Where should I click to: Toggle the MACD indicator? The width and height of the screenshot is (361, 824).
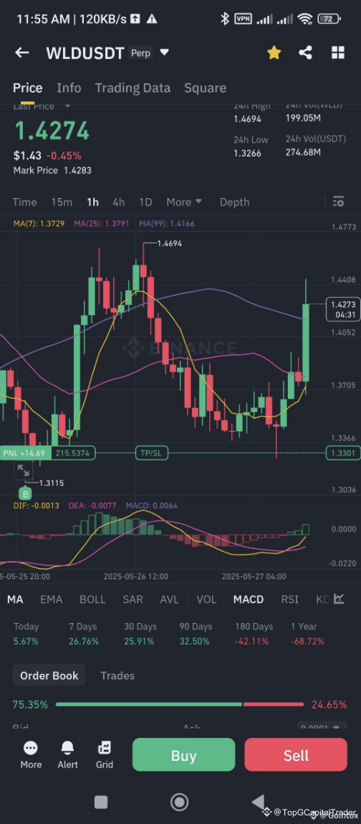pyautogui.click(x=248, y=599)
